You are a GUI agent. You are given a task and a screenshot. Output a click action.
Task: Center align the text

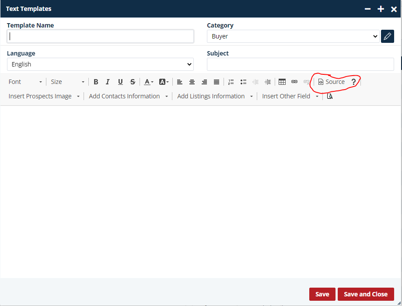[x=192, y=82]
